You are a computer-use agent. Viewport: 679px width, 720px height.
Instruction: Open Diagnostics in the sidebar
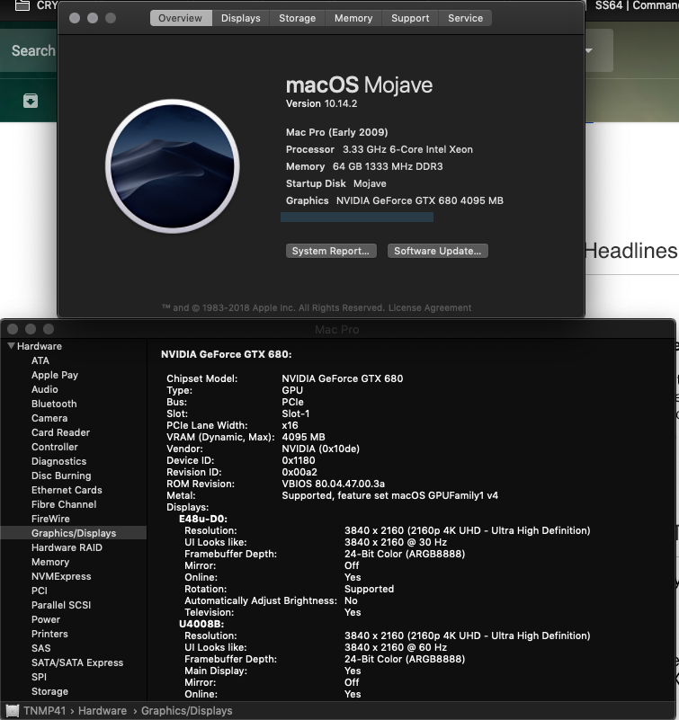point(58,461)
